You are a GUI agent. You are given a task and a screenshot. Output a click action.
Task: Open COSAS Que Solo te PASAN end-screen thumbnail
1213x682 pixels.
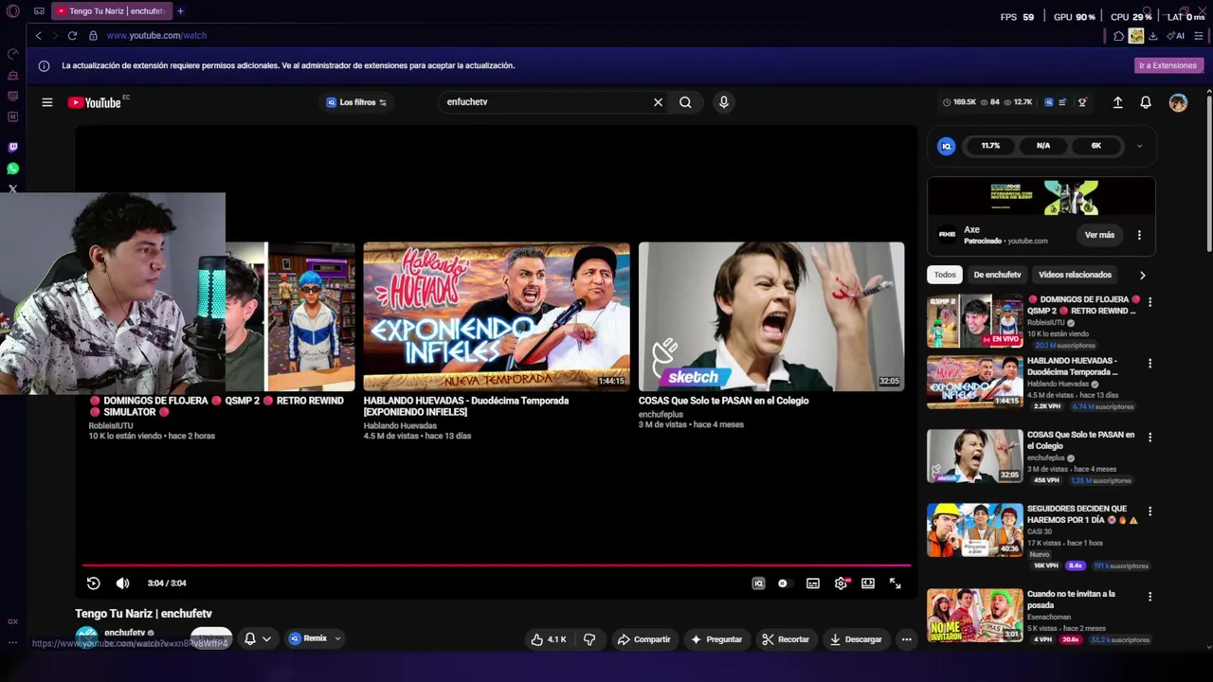coord(771,316)
